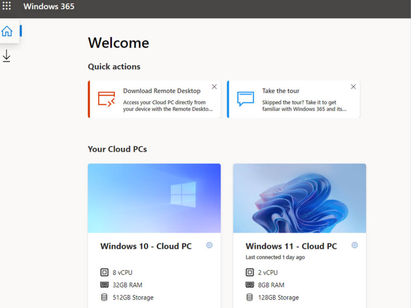The width and height of the screenshot is (411, 308).
Task: Go to Home in the sidebar
Action: 7,31
